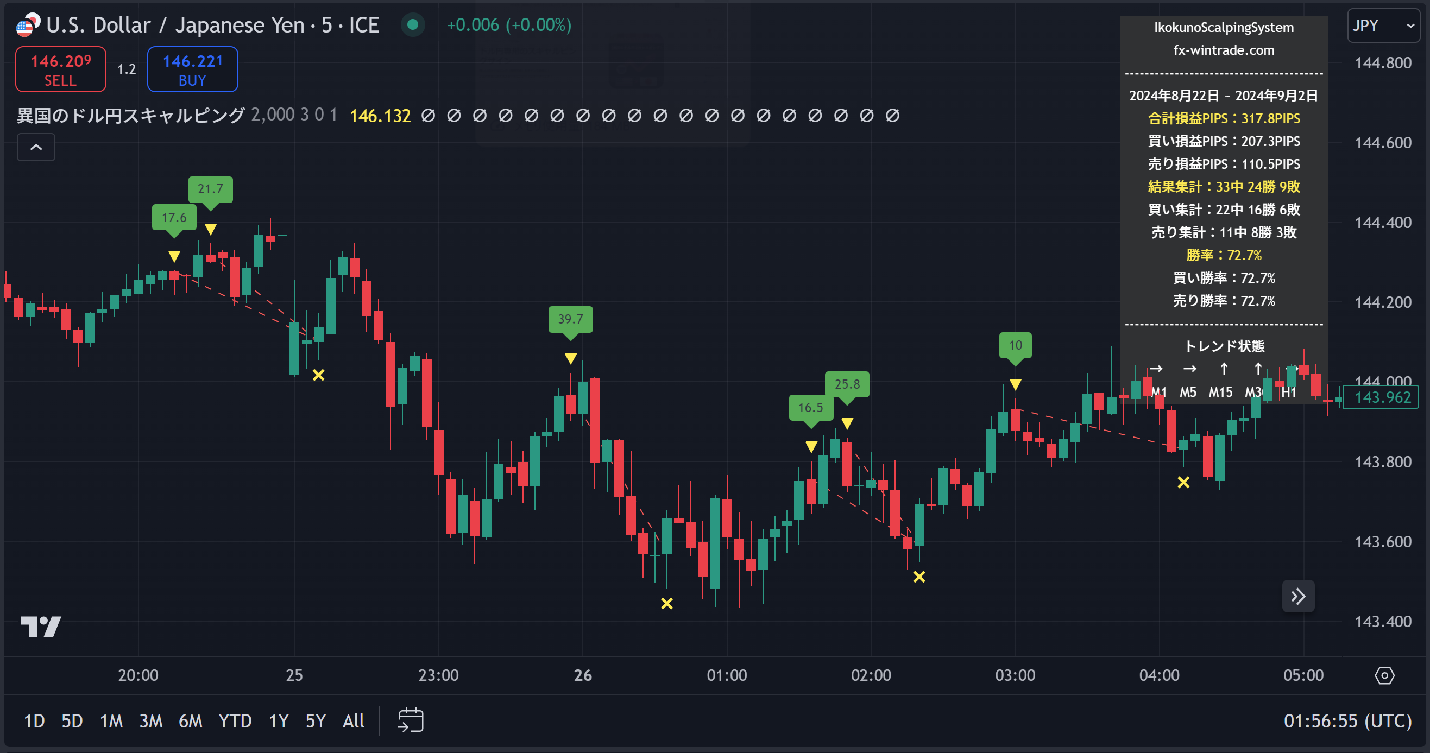Click the 143.962 current price label
1430x753 pixels.
pos(1382,397)
